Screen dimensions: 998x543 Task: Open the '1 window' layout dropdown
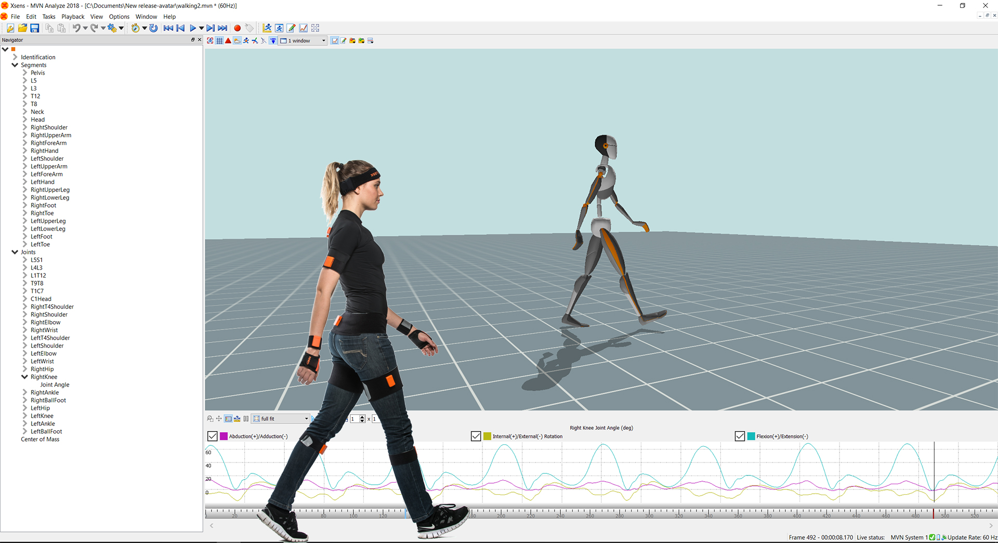pos(303,41)
